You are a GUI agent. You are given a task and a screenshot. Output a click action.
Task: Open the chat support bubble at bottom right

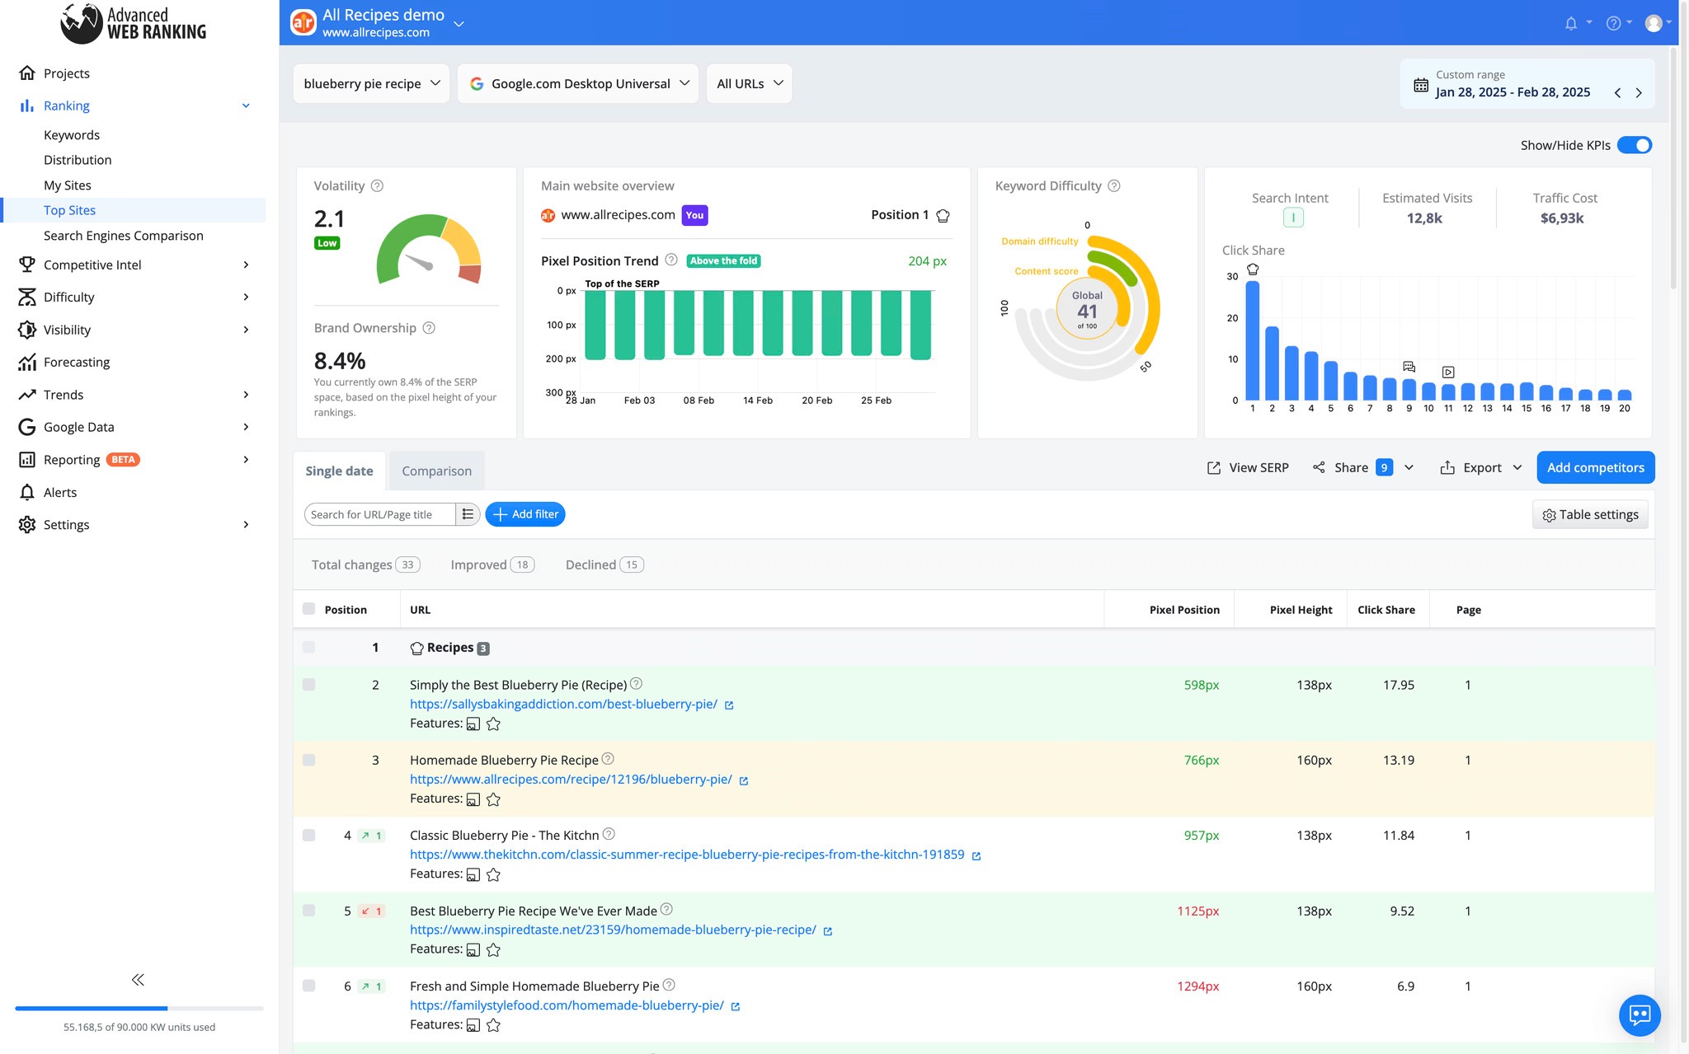click(1640, 1015)
